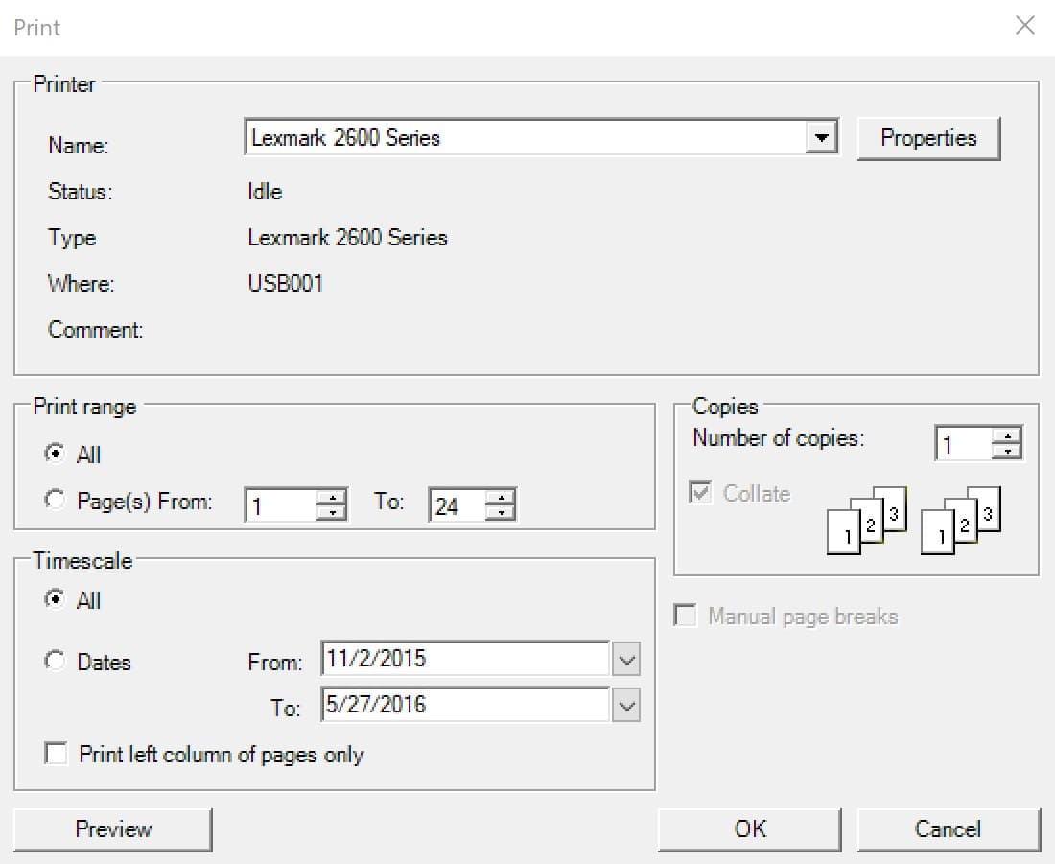Click the OK button
This screenshot has width=1055, height=864.
pyautogui.click(x=749, y=829)
